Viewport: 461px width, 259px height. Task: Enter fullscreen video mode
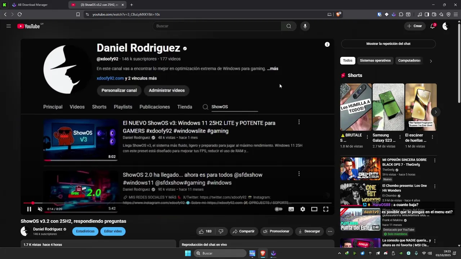tap(326, 209)
